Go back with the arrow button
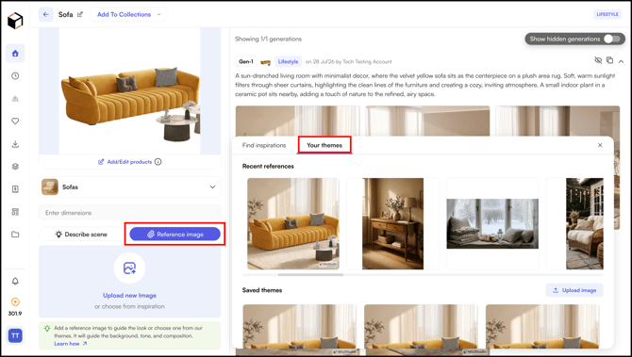 click(x=46, y=14)
